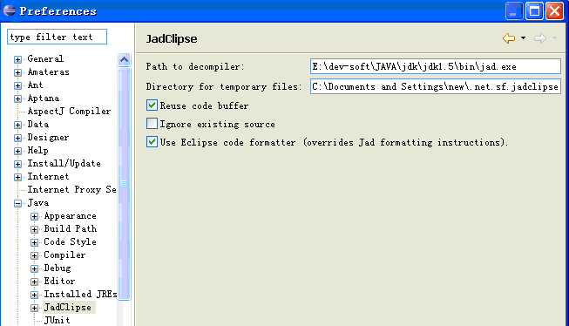Select the Java preferences item
The height and width of the screenshot is (326, 569).
37,202
